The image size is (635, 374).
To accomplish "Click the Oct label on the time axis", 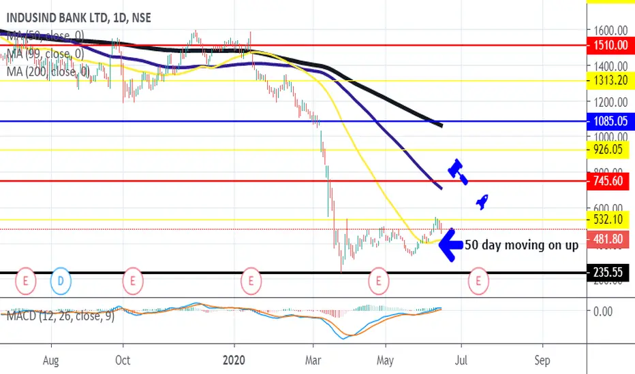I will [x=123, y=360].
